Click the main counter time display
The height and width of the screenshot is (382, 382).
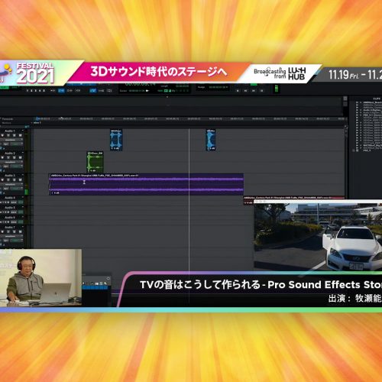point(141,83)
